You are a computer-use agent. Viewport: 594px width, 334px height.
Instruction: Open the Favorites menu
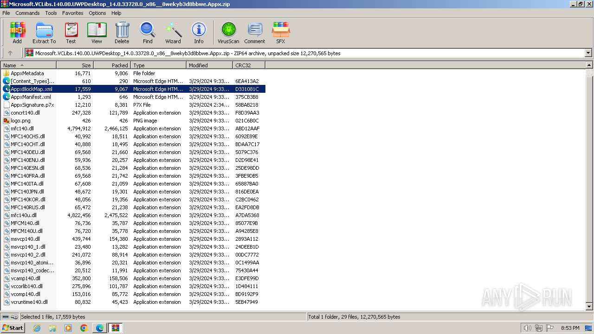tap(73, 13)
